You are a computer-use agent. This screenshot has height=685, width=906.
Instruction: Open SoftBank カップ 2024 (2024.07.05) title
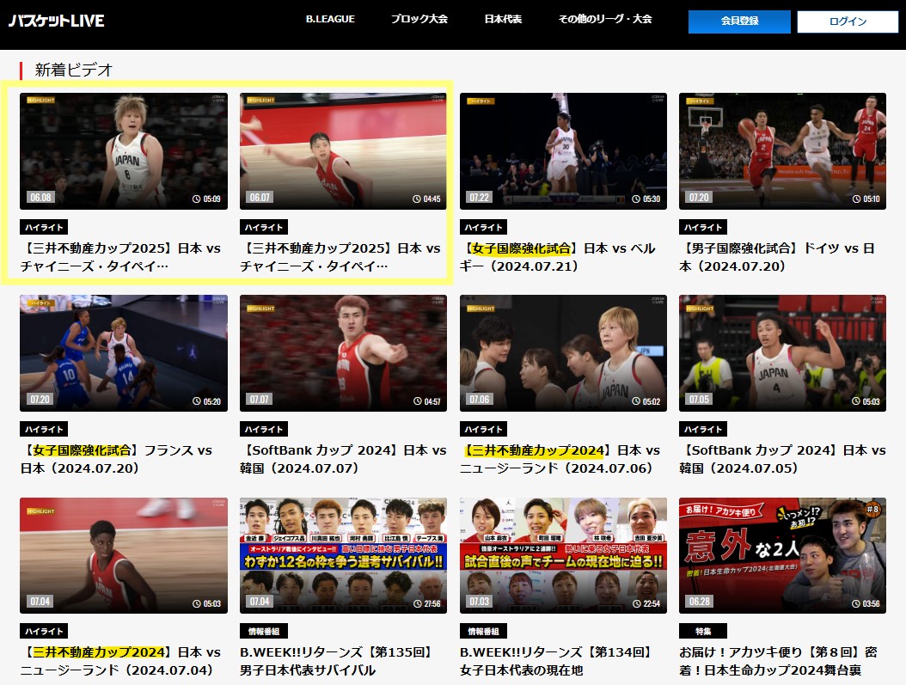coord(782,459)
